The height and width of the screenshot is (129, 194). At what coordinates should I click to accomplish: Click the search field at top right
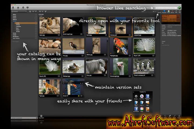[166, 8]
